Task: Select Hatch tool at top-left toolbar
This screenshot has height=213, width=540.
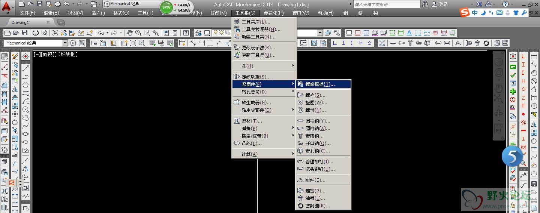Action: pyautogui.click(x=4, y=57)
